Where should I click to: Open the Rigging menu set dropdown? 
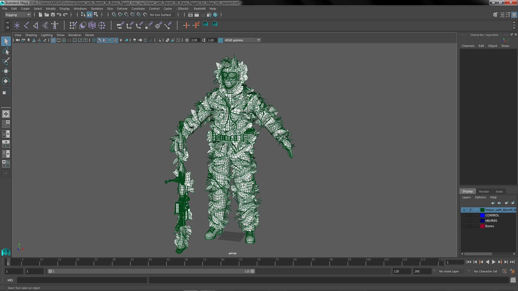(x=18, y=15)
